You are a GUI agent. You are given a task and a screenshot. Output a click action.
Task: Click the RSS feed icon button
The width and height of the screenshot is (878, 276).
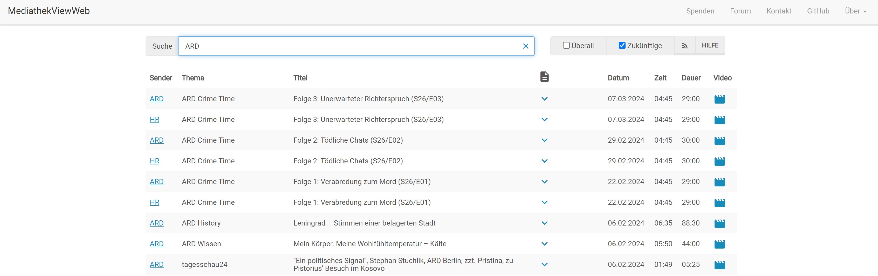click(685, 46)
